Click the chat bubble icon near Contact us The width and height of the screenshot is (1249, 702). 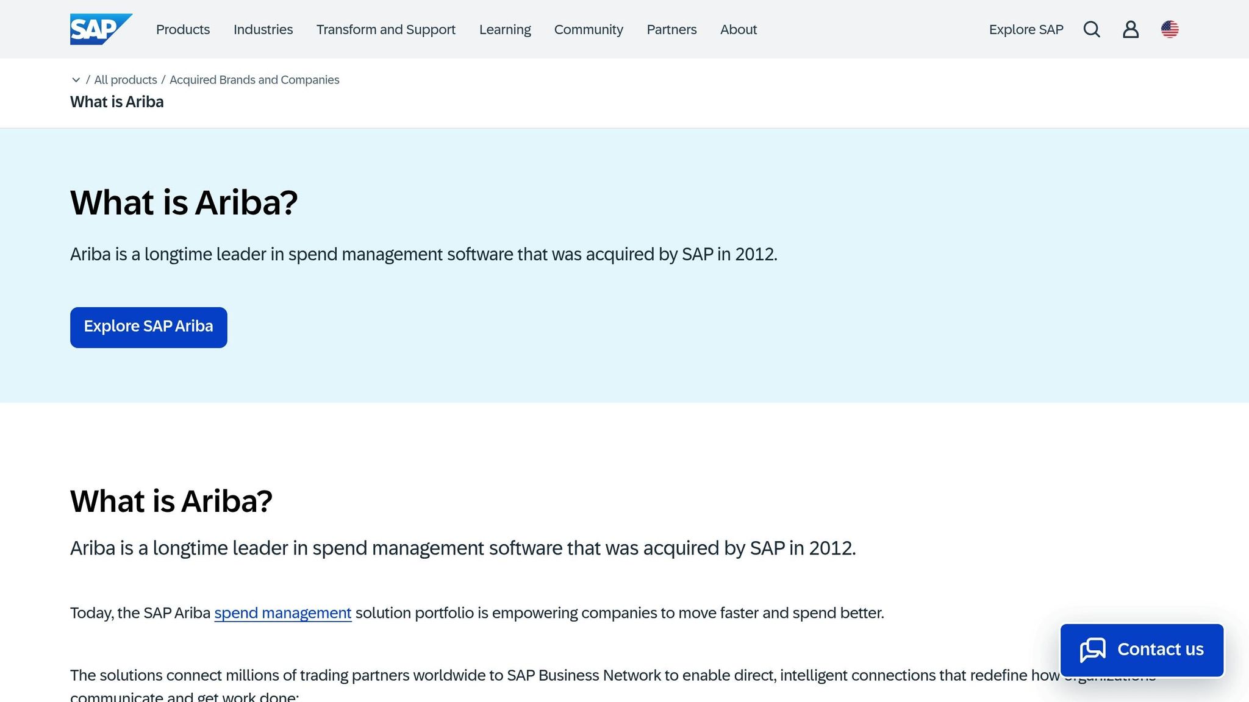1093,649
